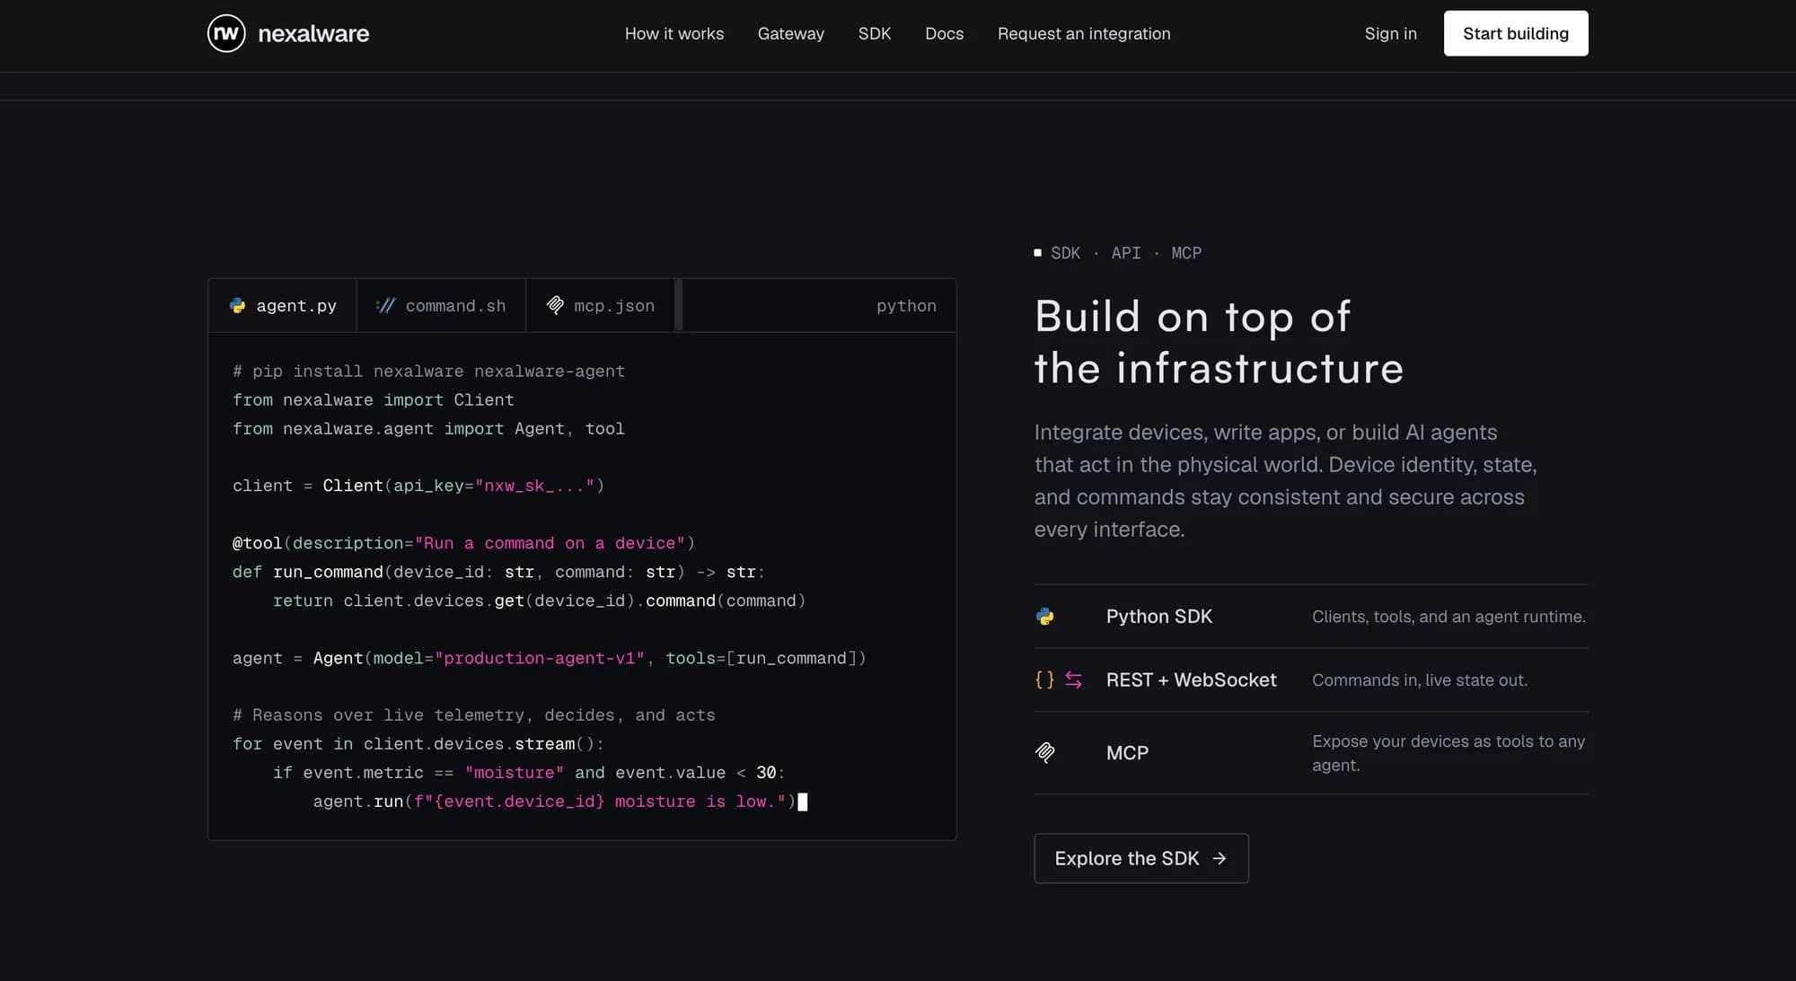The image size is (1796, 981).
Task: Select the MCP row title
Action: (1128, 753)
